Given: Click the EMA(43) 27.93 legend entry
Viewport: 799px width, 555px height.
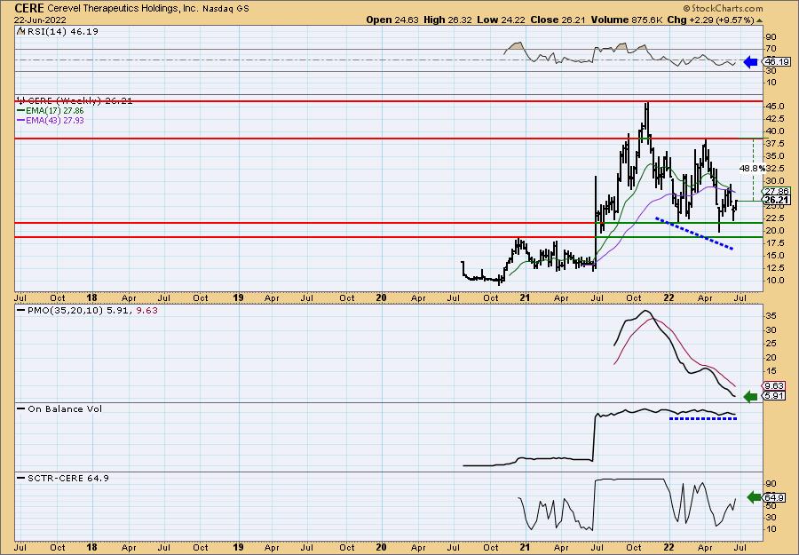Looking at the screenshot, I should click(x=56, y=120).
